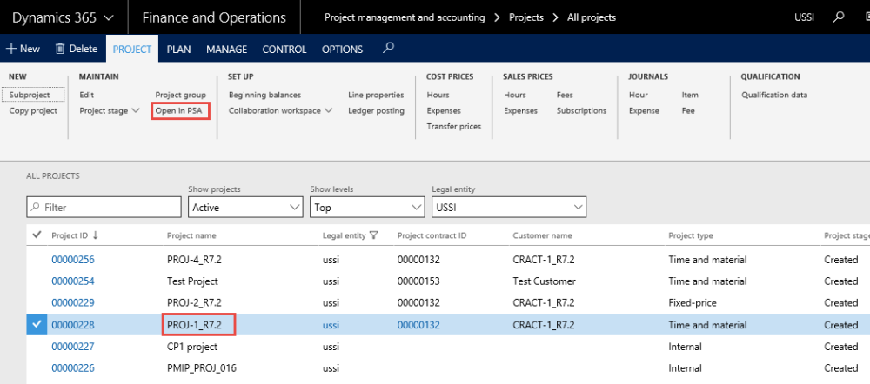Open project contract 00000132 link in selected row
The image size is (870, 384).
(418, 324)
